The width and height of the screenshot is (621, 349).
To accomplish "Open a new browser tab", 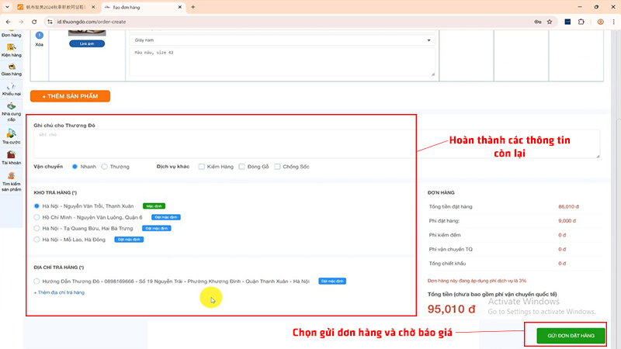I will coord(193,7).
